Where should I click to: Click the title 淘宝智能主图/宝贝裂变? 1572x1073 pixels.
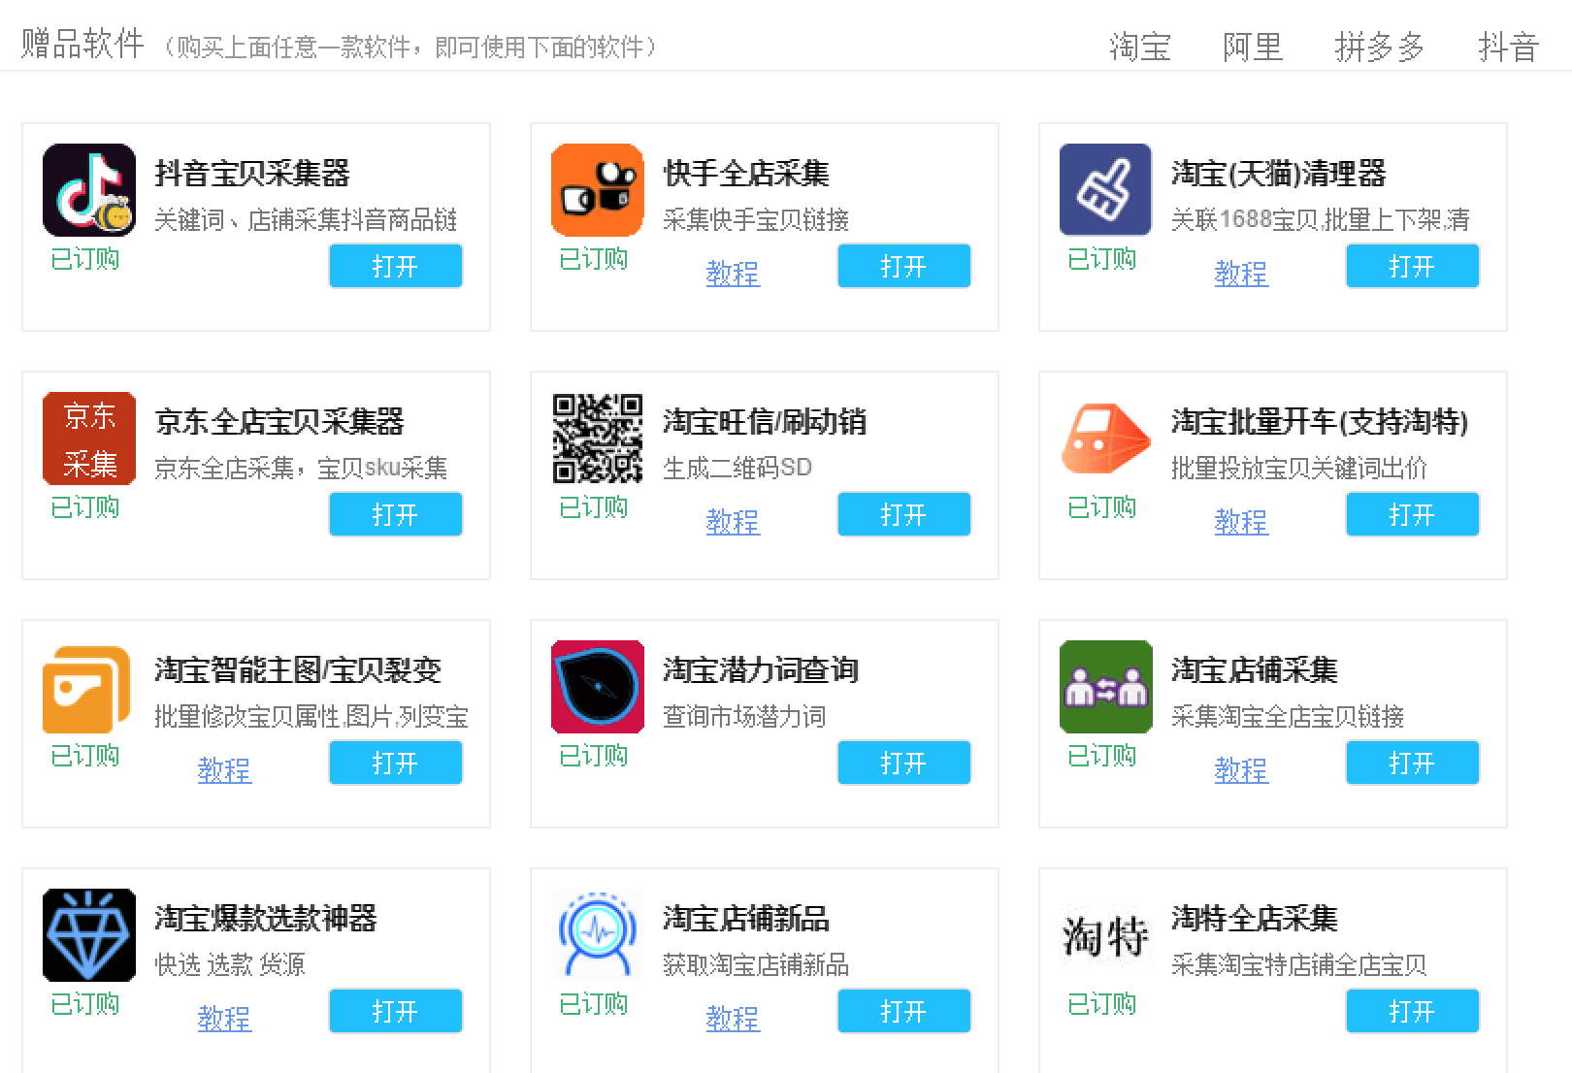(299, 670)
